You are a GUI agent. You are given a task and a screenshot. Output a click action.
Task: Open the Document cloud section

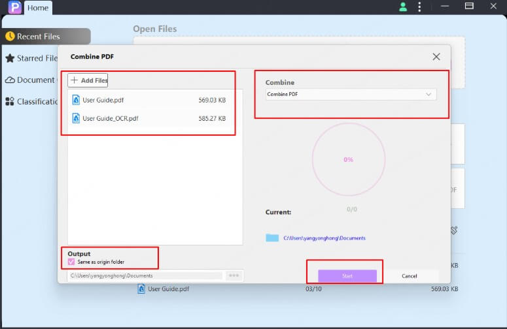point(30,80)
